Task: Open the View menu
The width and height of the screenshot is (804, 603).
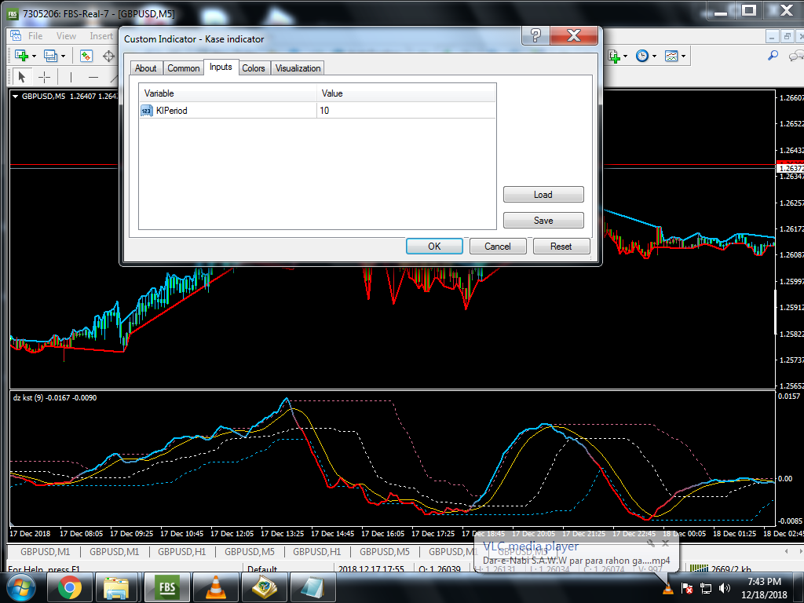Action: coord(66,36)
